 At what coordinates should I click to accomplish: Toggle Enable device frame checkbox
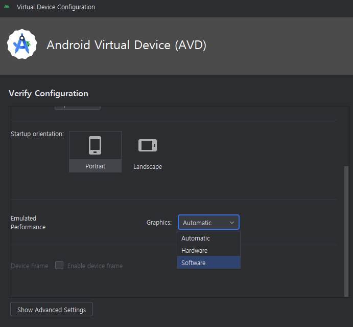pyautogui.click(x=59, y=265)
